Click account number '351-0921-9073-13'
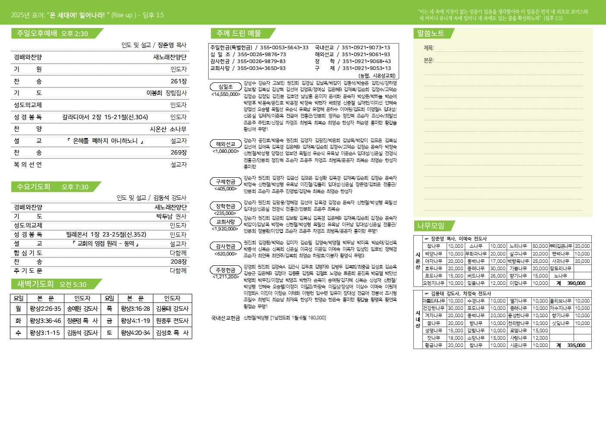This screenshot has width=606, height=428. [366, 47]
